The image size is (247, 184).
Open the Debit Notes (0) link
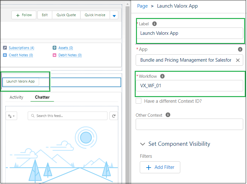tap(70, 55)
